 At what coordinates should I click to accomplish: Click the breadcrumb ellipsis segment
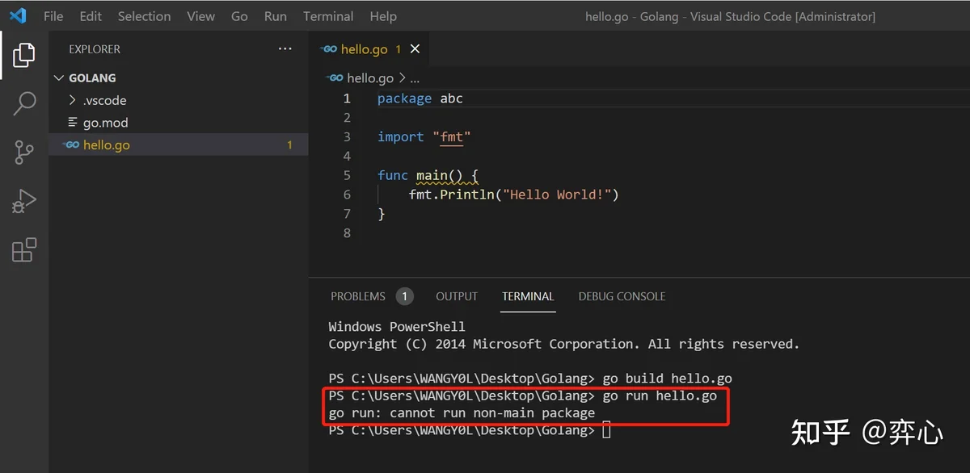pos(415,79)
